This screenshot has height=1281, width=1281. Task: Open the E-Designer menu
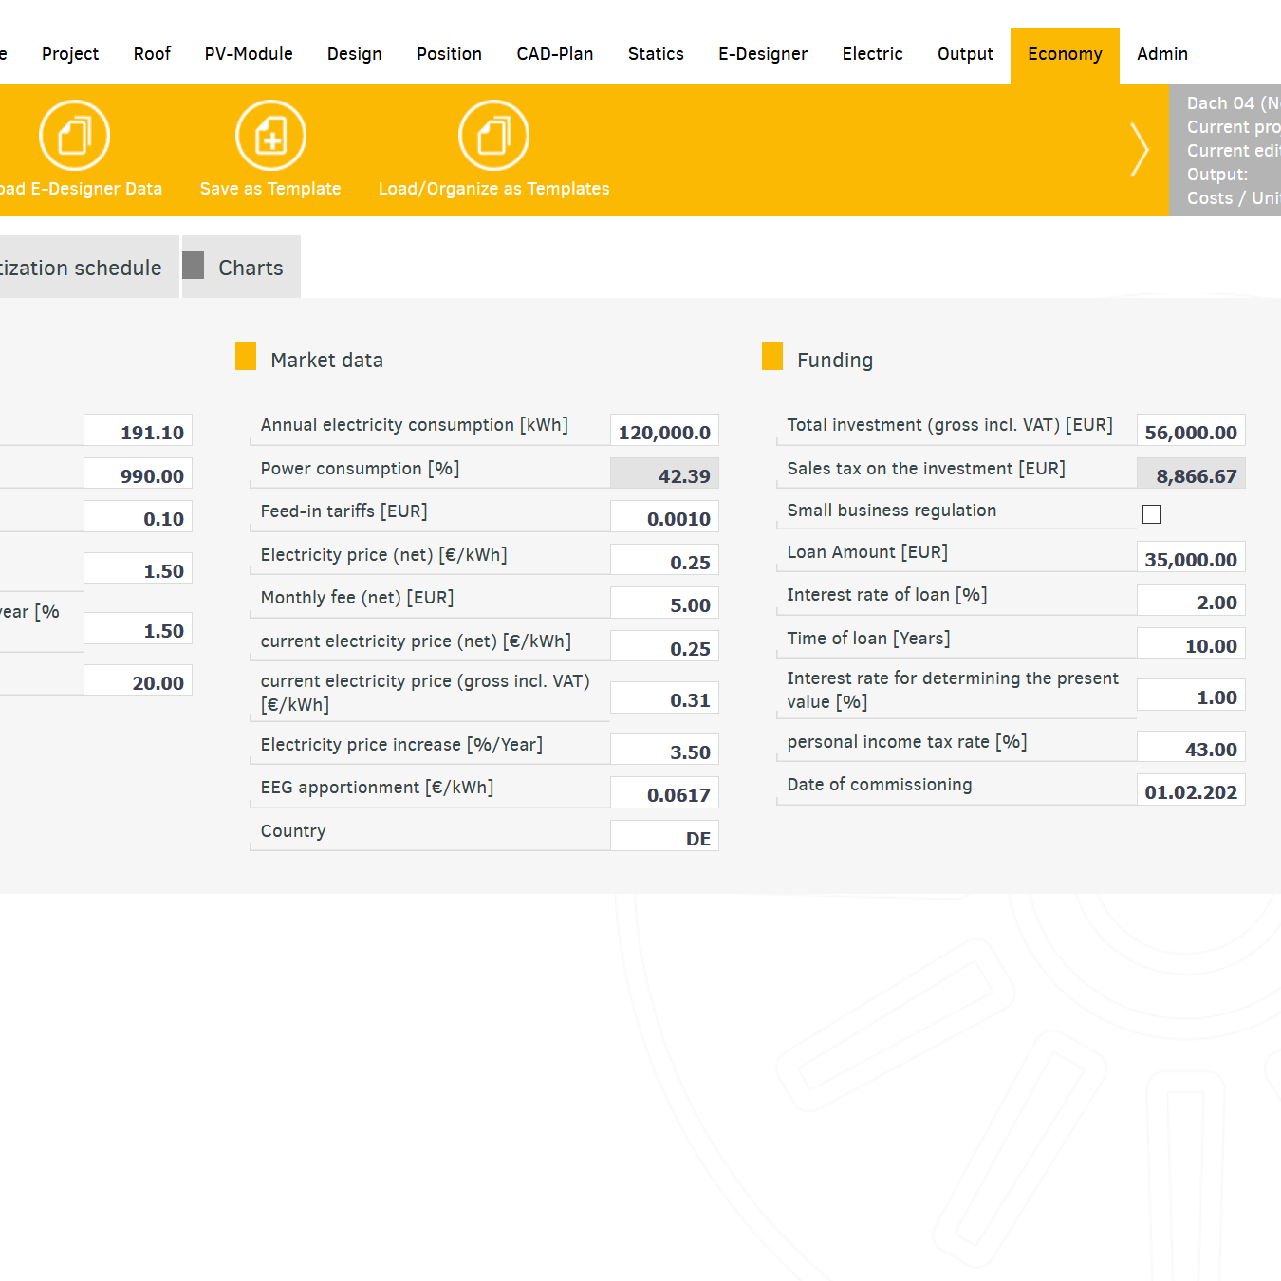(x=762, y=54)
